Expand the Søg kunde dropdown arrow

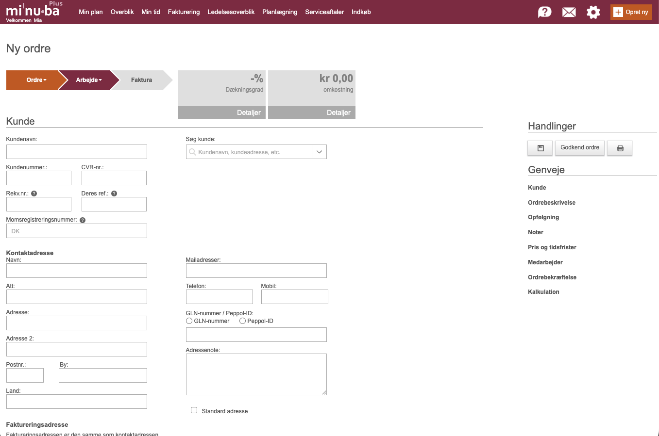click(x=319, y=152)
